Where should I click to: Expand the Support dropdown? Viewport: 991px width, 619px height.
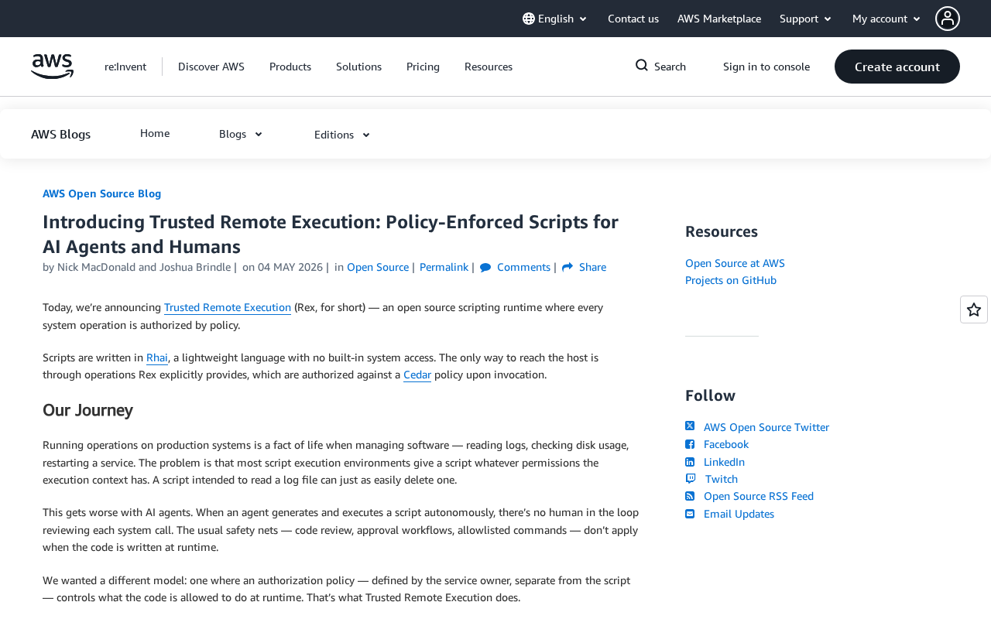click(x=806, y=19)
